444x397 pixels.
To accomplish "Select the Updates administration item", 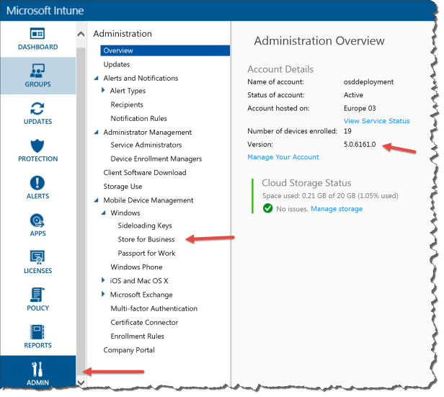I will pyautogui.click(x=117, y=64).
